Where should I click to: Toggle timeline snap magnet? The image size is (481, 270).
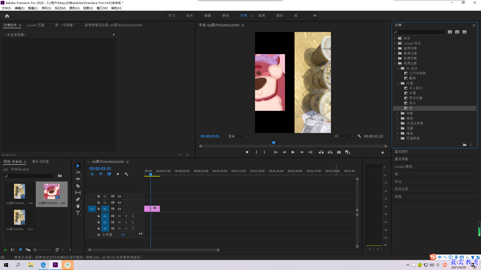pyautogui.click(x=101, y=174)
